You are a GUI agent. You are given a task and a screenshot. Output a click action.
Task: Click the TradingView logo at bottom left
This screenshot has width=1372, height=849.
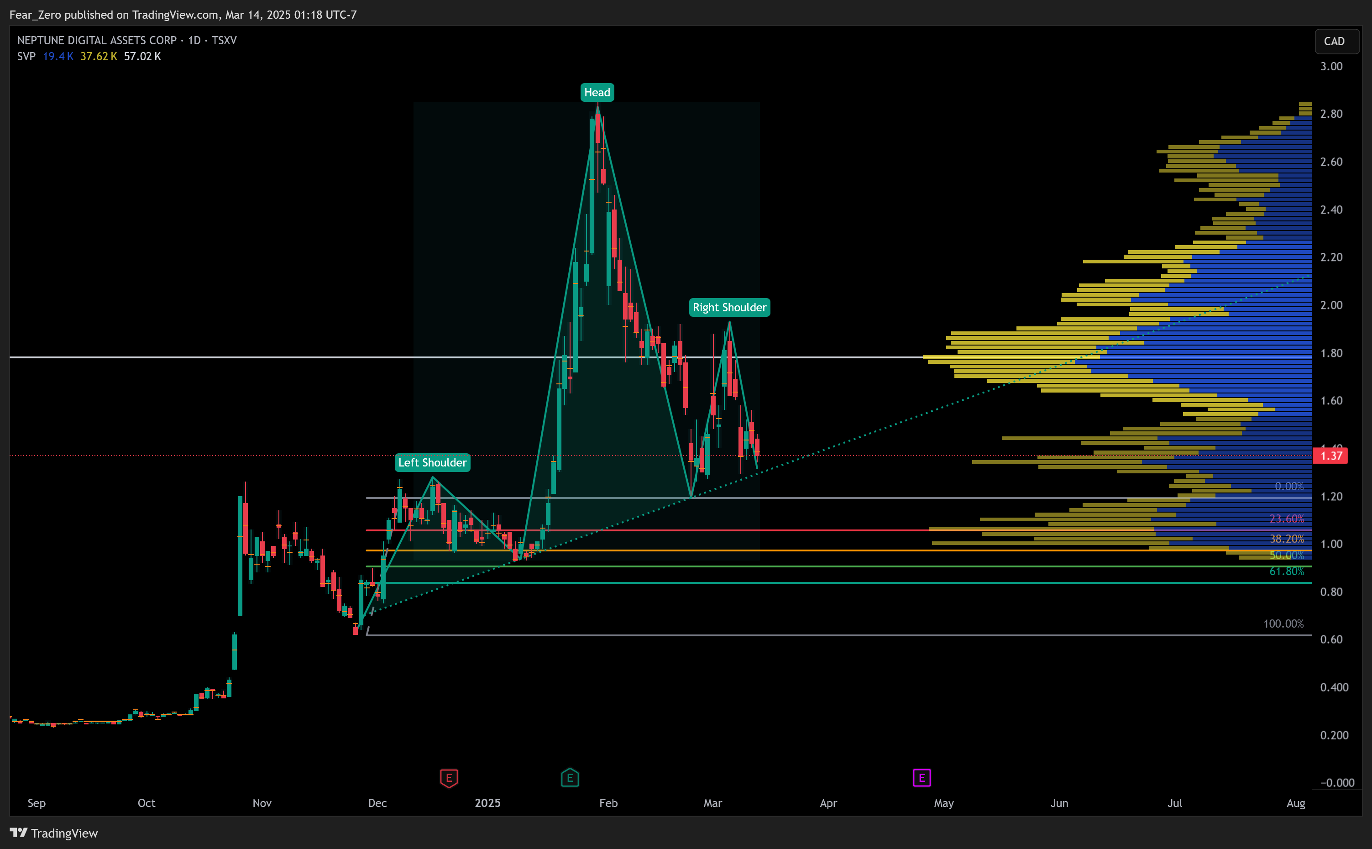click(x=54, y=833)
